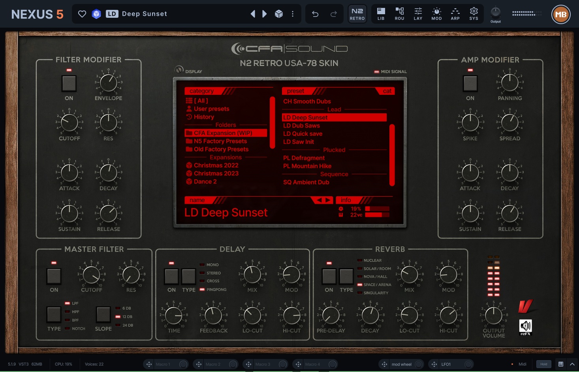Expand the bottom panel with the chevron
Image resolution: width=579 pixels, height=372 pixels.
[572, 364]
